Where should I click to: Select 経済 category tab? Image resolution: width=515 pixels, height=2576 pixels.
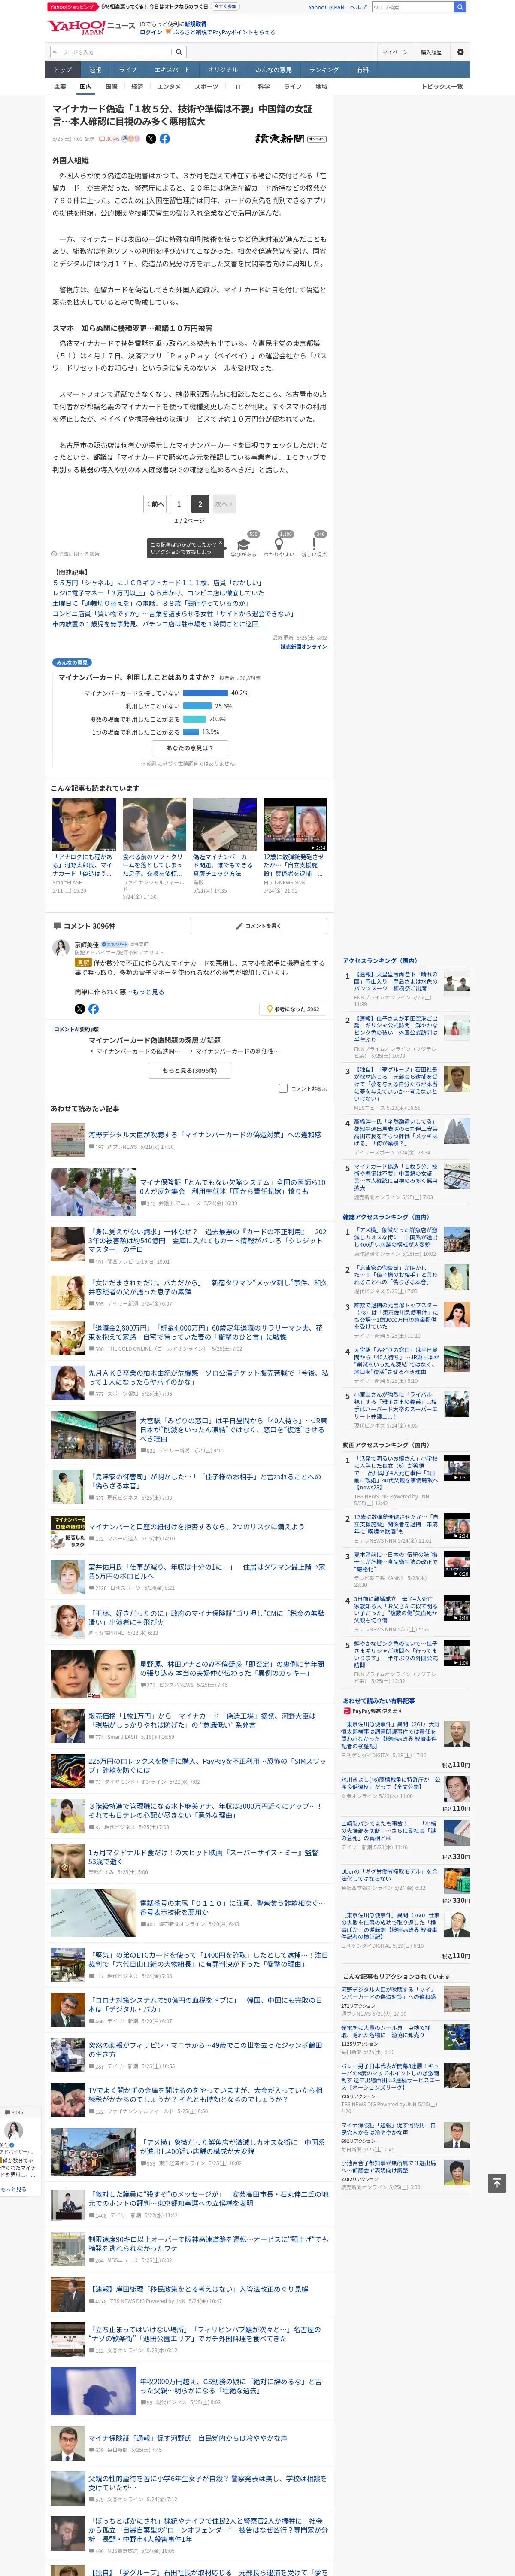137,87
